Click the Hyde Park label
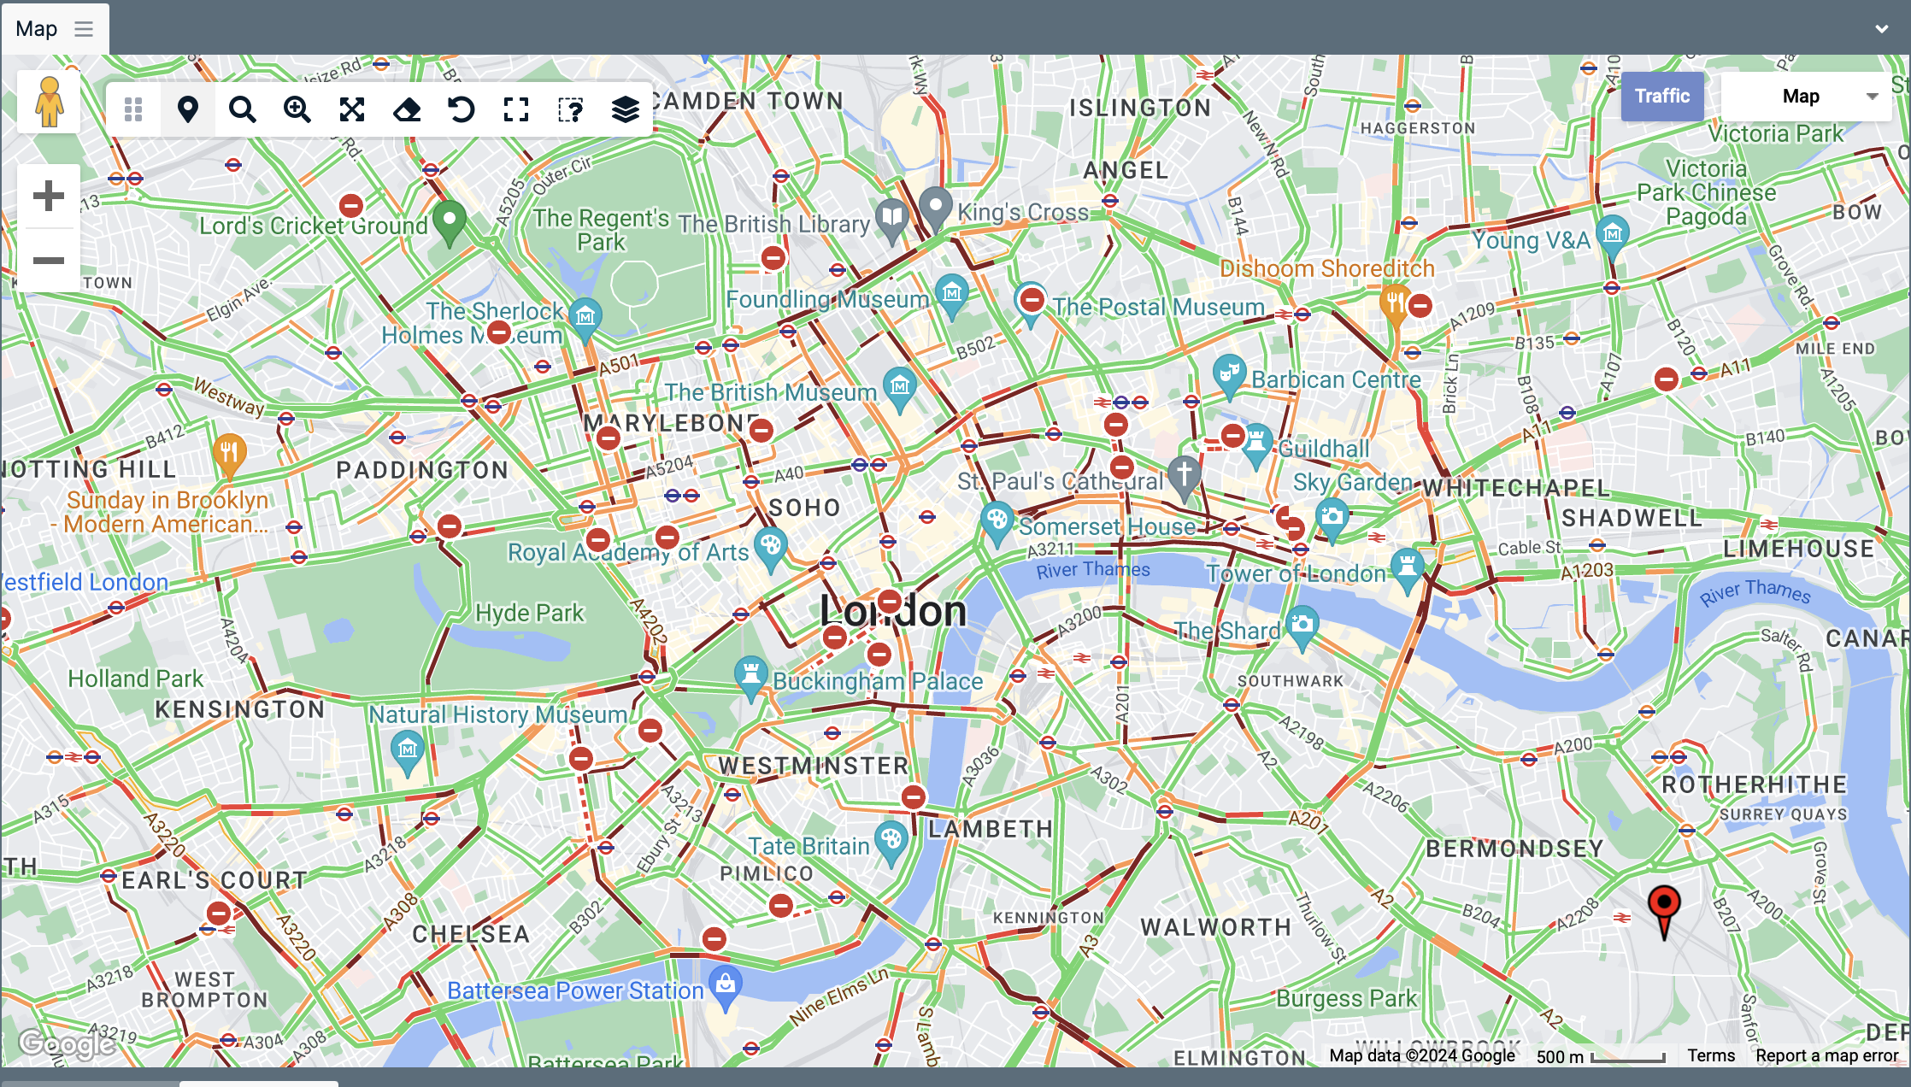The image size is (1911, 1087). pyautogui.click(x=530, y=613)
